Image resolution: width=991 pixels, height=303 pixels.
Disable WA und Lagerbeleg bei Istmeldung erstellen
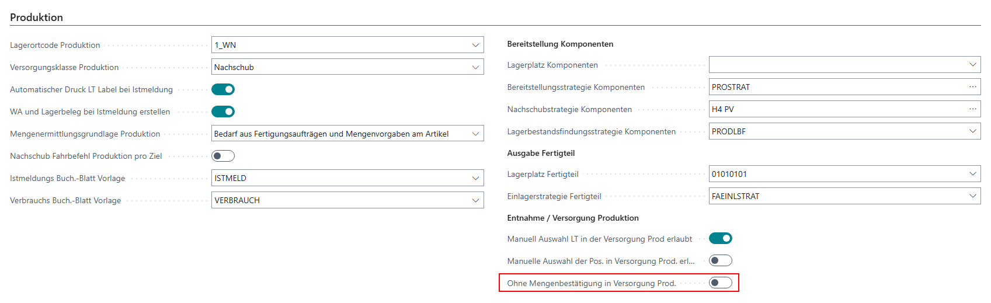(223, 112)
